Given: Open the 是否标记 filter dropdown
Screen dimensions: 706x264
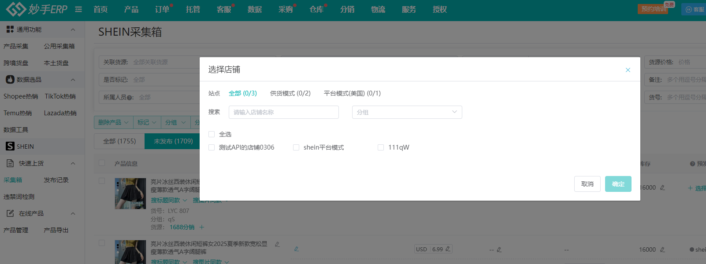Looking at the screenshot, I should click(149, 80).
